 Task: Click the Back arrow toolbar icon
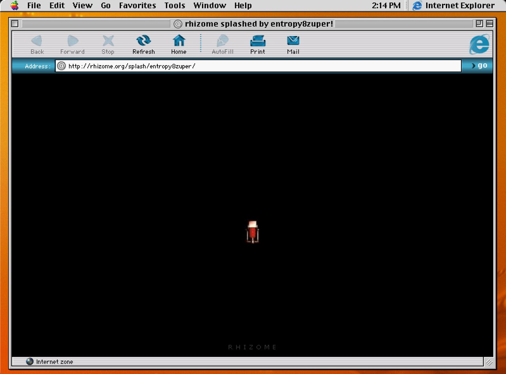37,41
